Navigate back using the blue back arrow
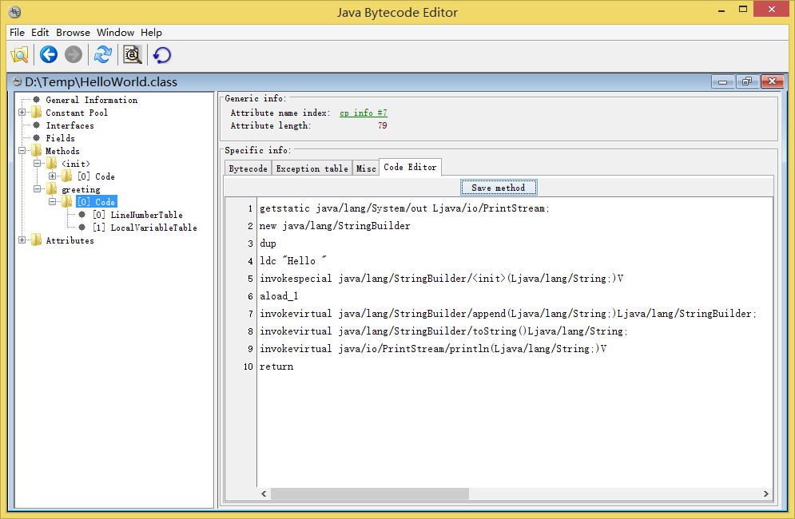Viewport: 795px width, 519px height. click(48, 54)
